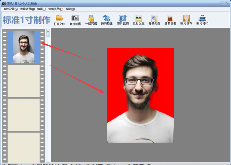Open the 软件信息(H) menu
The image size is (231, 165).
55,9
